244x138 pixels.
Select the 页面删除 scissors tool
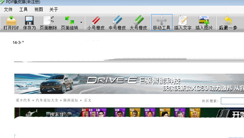(48, 23)
